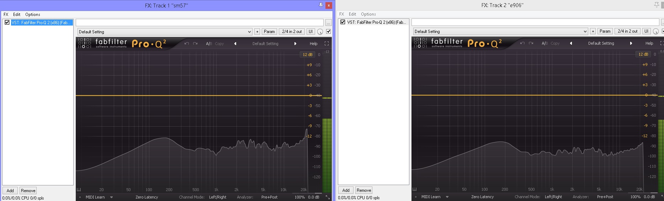Image resolution: width=664 pixels, height=201 pixels.
Task: Open Zero Latency processing mode in e906
Action: pos(482,197)
